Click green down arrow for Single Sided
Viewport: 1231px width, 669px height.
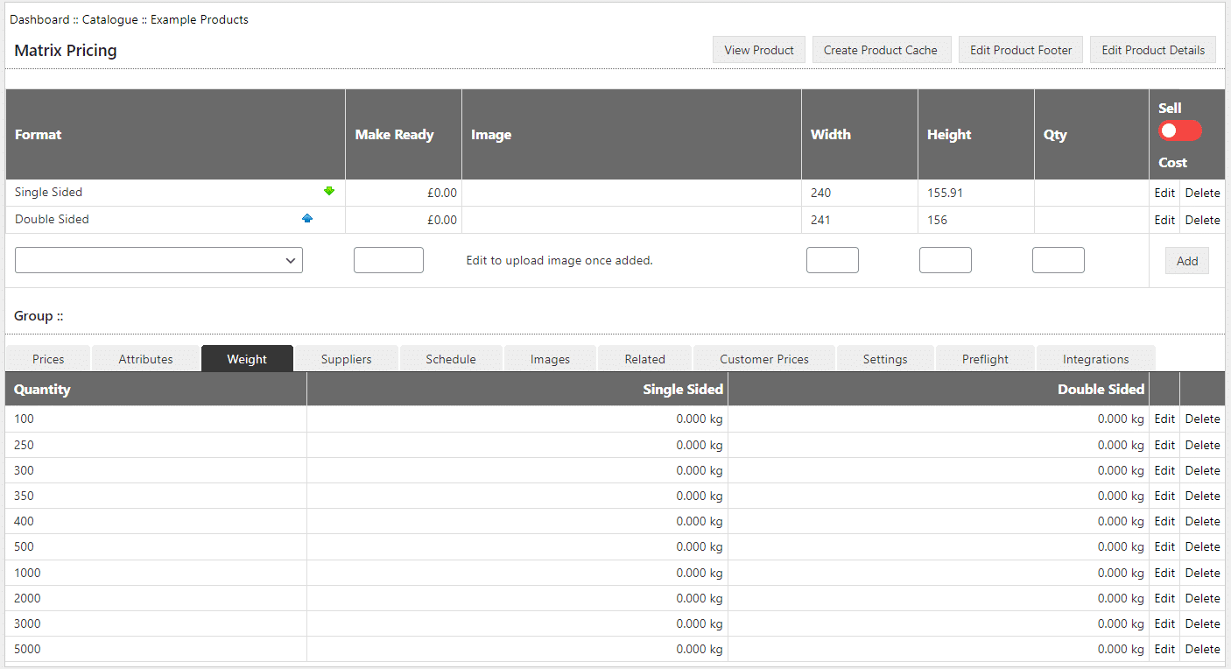329,191
